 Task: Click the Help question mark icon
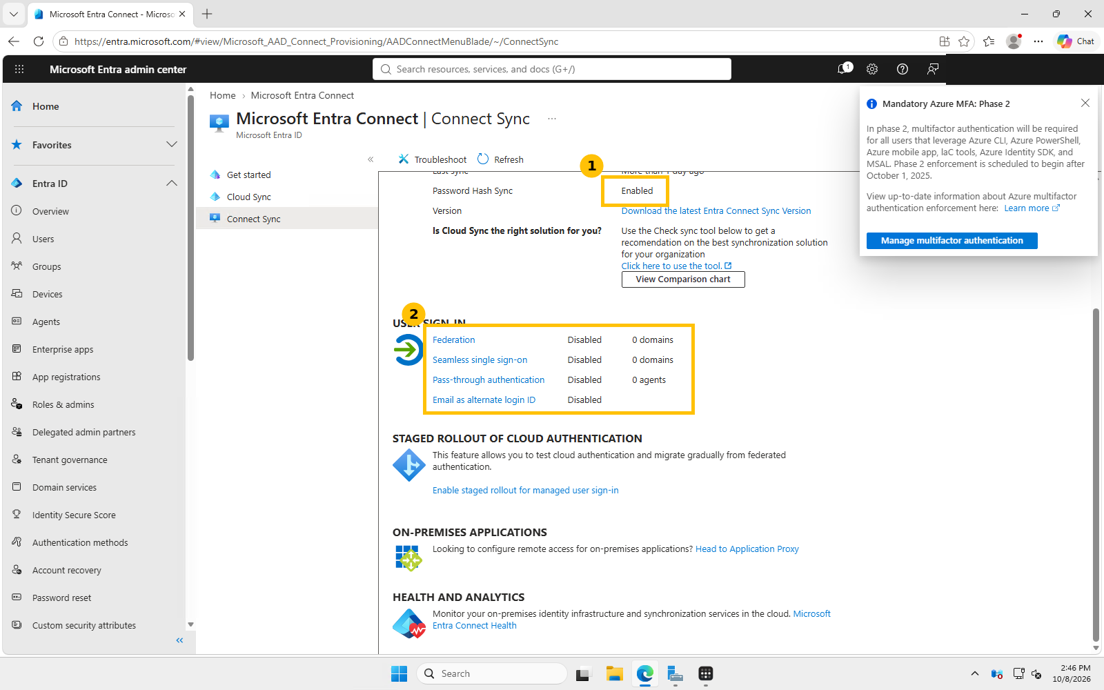pos(902,69)
